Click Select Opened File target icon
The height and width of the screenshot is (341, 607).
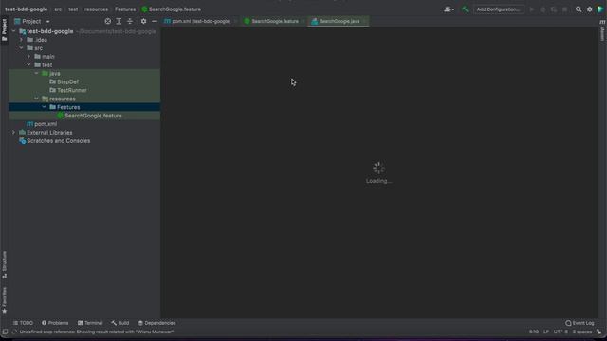tap(107, 21)
